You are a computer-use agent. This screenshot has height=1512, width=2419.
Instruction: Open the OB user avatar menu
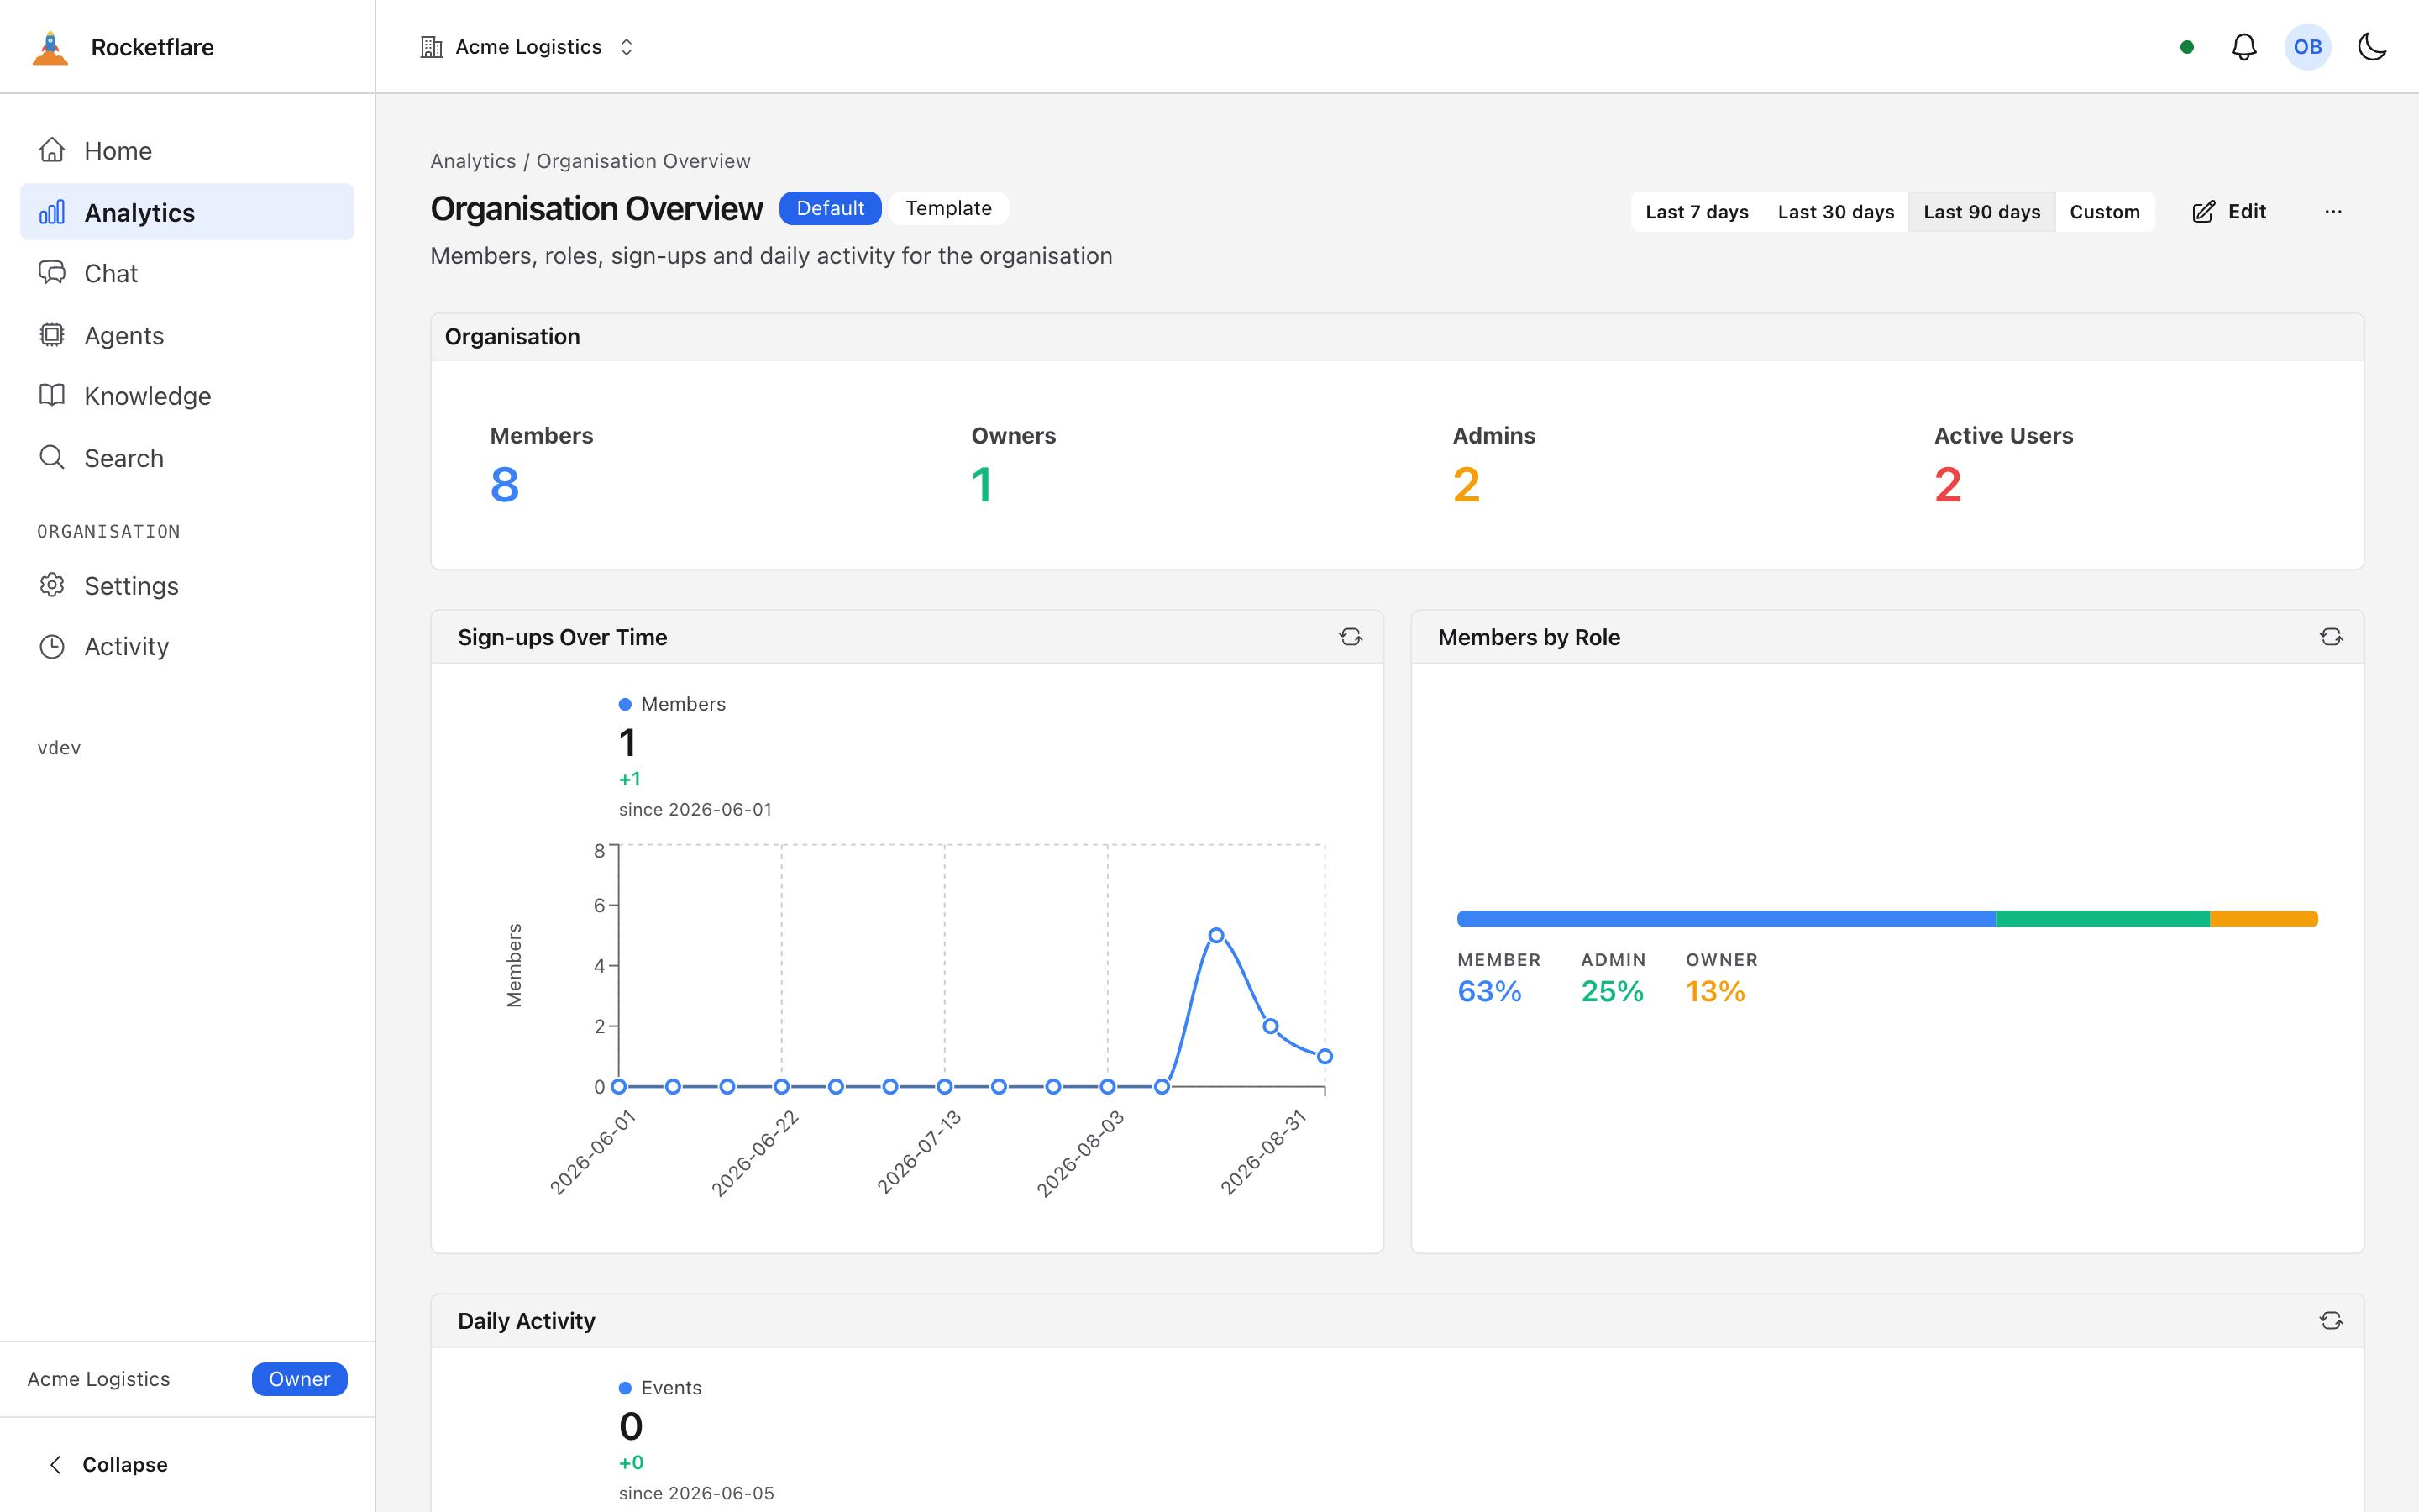[2308, 47]
